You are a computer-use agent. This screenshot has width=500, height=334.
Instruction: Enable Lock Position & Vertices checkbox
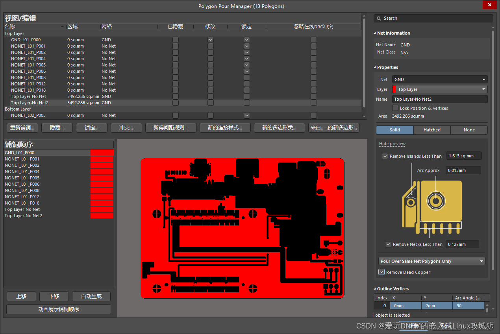[x=395, y=108]
